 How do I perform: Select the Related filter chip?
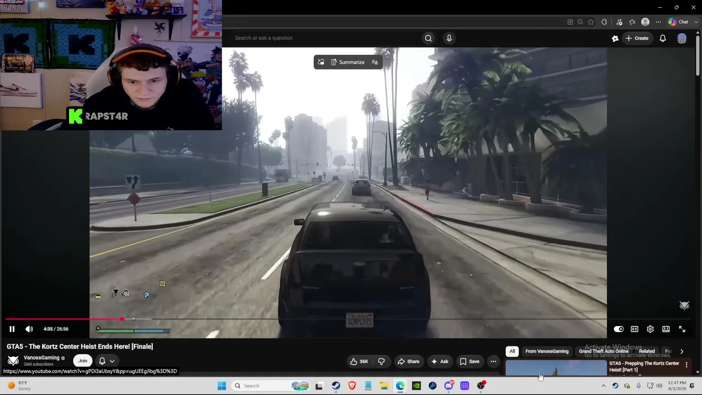[x=647, y=351]
